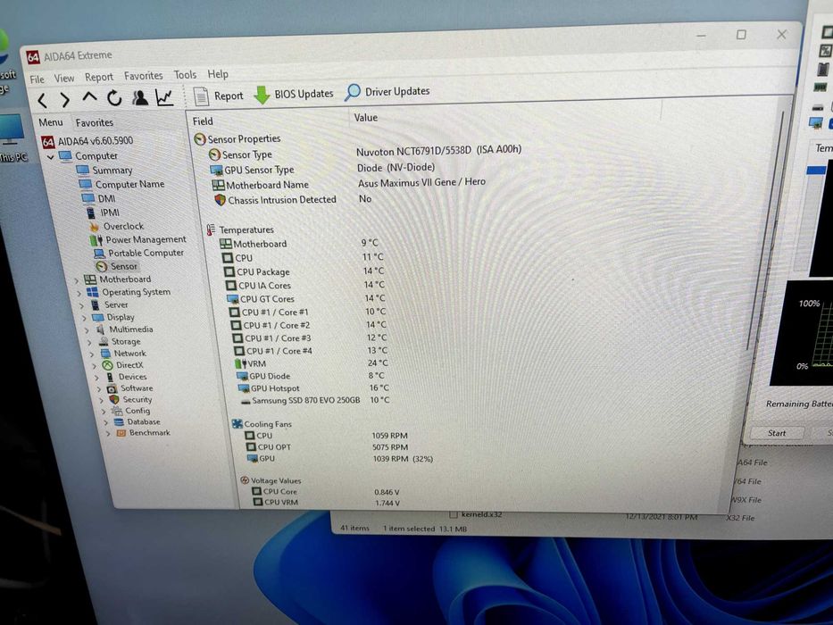Viewport: 833px width, 625px height.
Task: Go forward with the right arrow toolbar icon
Action: 65,99
